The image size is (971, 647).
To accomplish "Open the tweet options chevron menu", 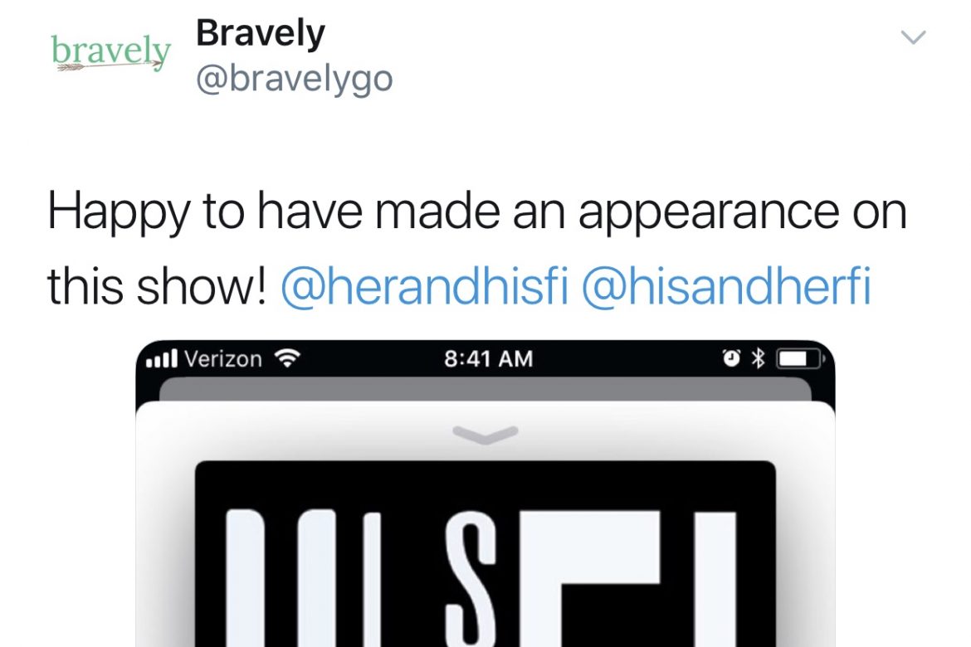I will pos(913,37).
